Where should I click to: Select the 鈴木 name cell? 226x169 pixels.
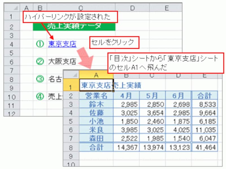click(x=96, y=104)
